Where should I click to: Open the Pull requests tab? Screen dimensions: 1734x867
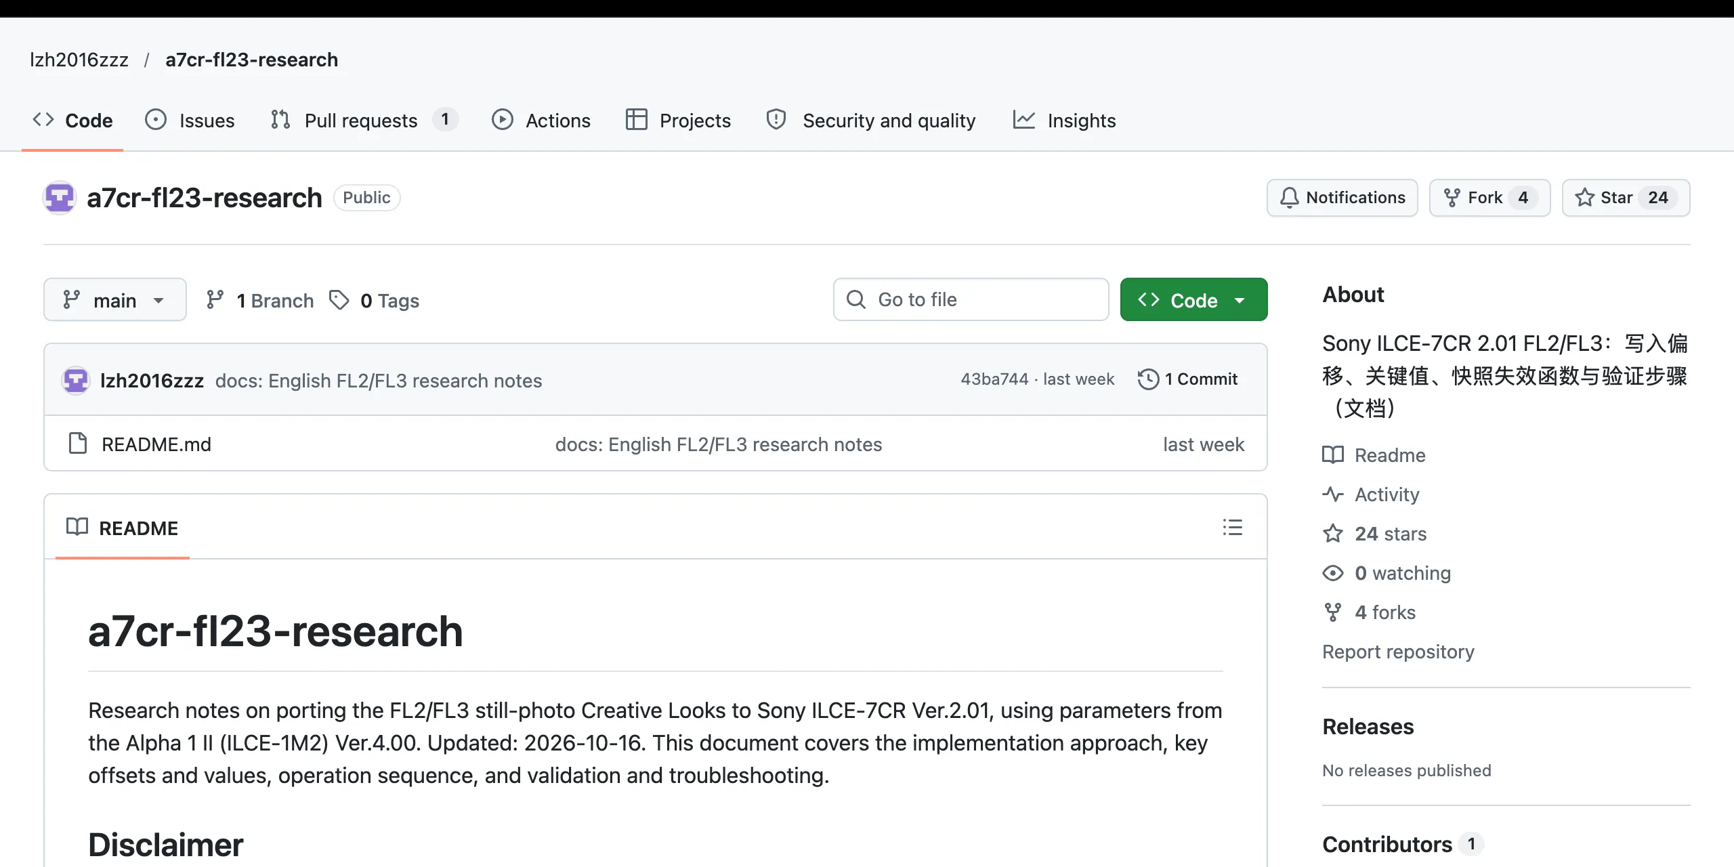[x=364, y=121]
